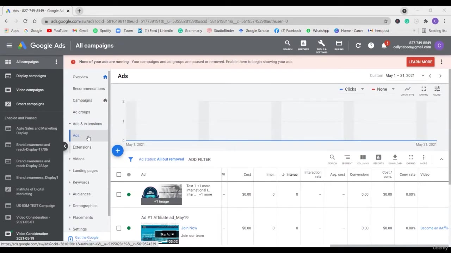Click the Expand icon above the ads table
The width and height of the screenshot is (451, 253).
411,159
